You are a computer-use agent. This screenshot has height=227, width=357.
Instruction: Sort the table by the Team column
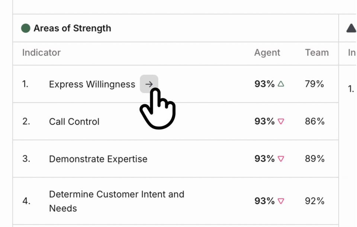pyautogui.click(x=317, y=52)
